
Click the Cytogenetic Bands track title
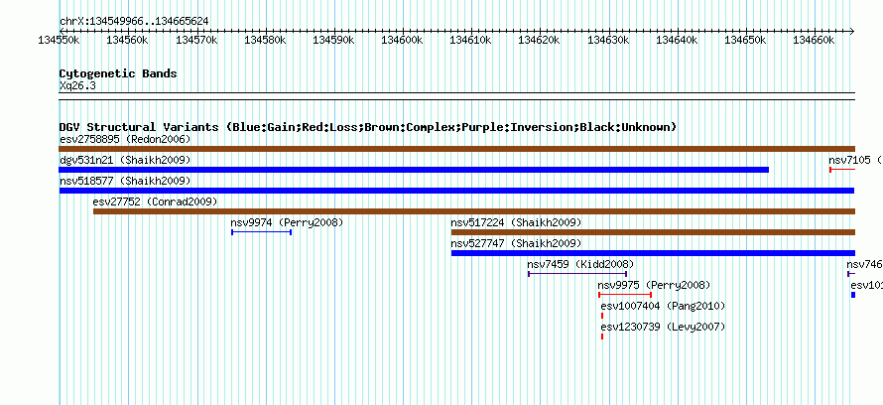[x=118, y=73]
